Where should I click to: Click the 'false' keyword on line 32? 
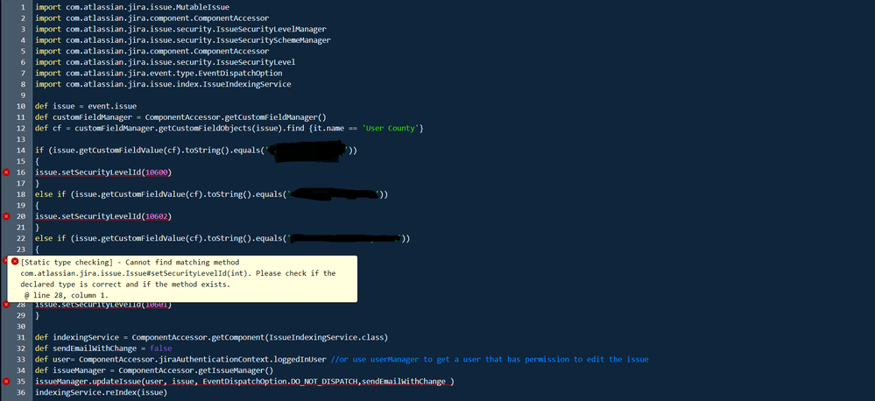(x=160, y=348)
